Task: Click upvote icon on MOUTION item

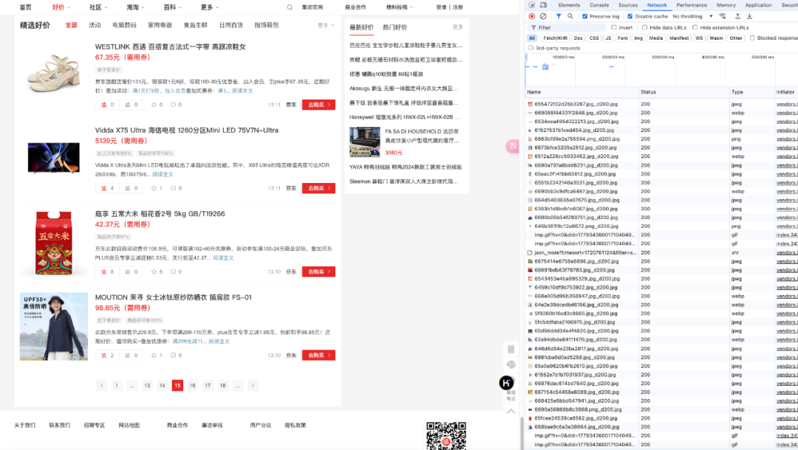Action: [x=104, y=355]
